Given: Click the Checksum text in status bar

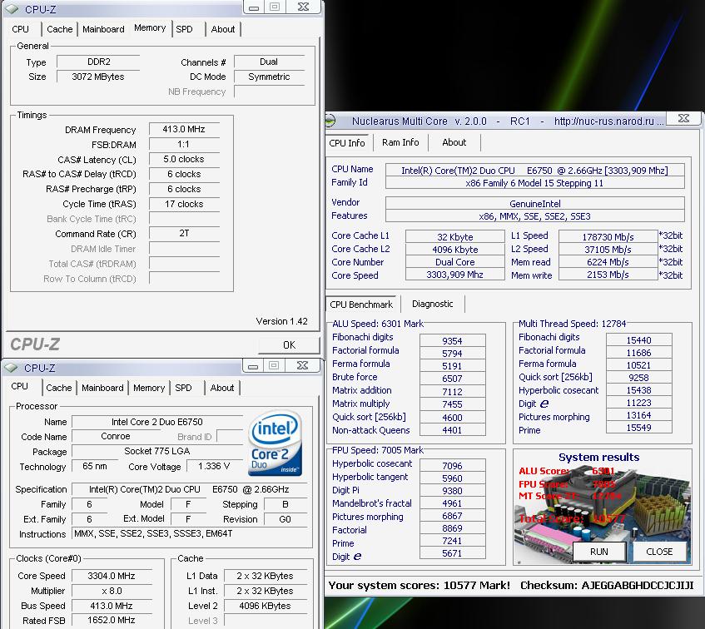Looking at the screenshot, I should click(607, 586).
